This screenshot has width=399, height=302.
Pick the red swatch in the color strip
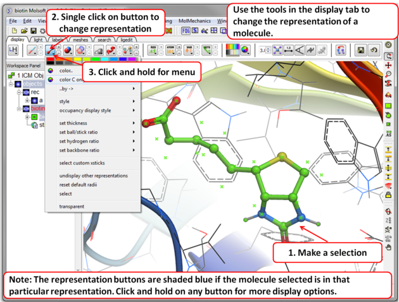point(51,59)
